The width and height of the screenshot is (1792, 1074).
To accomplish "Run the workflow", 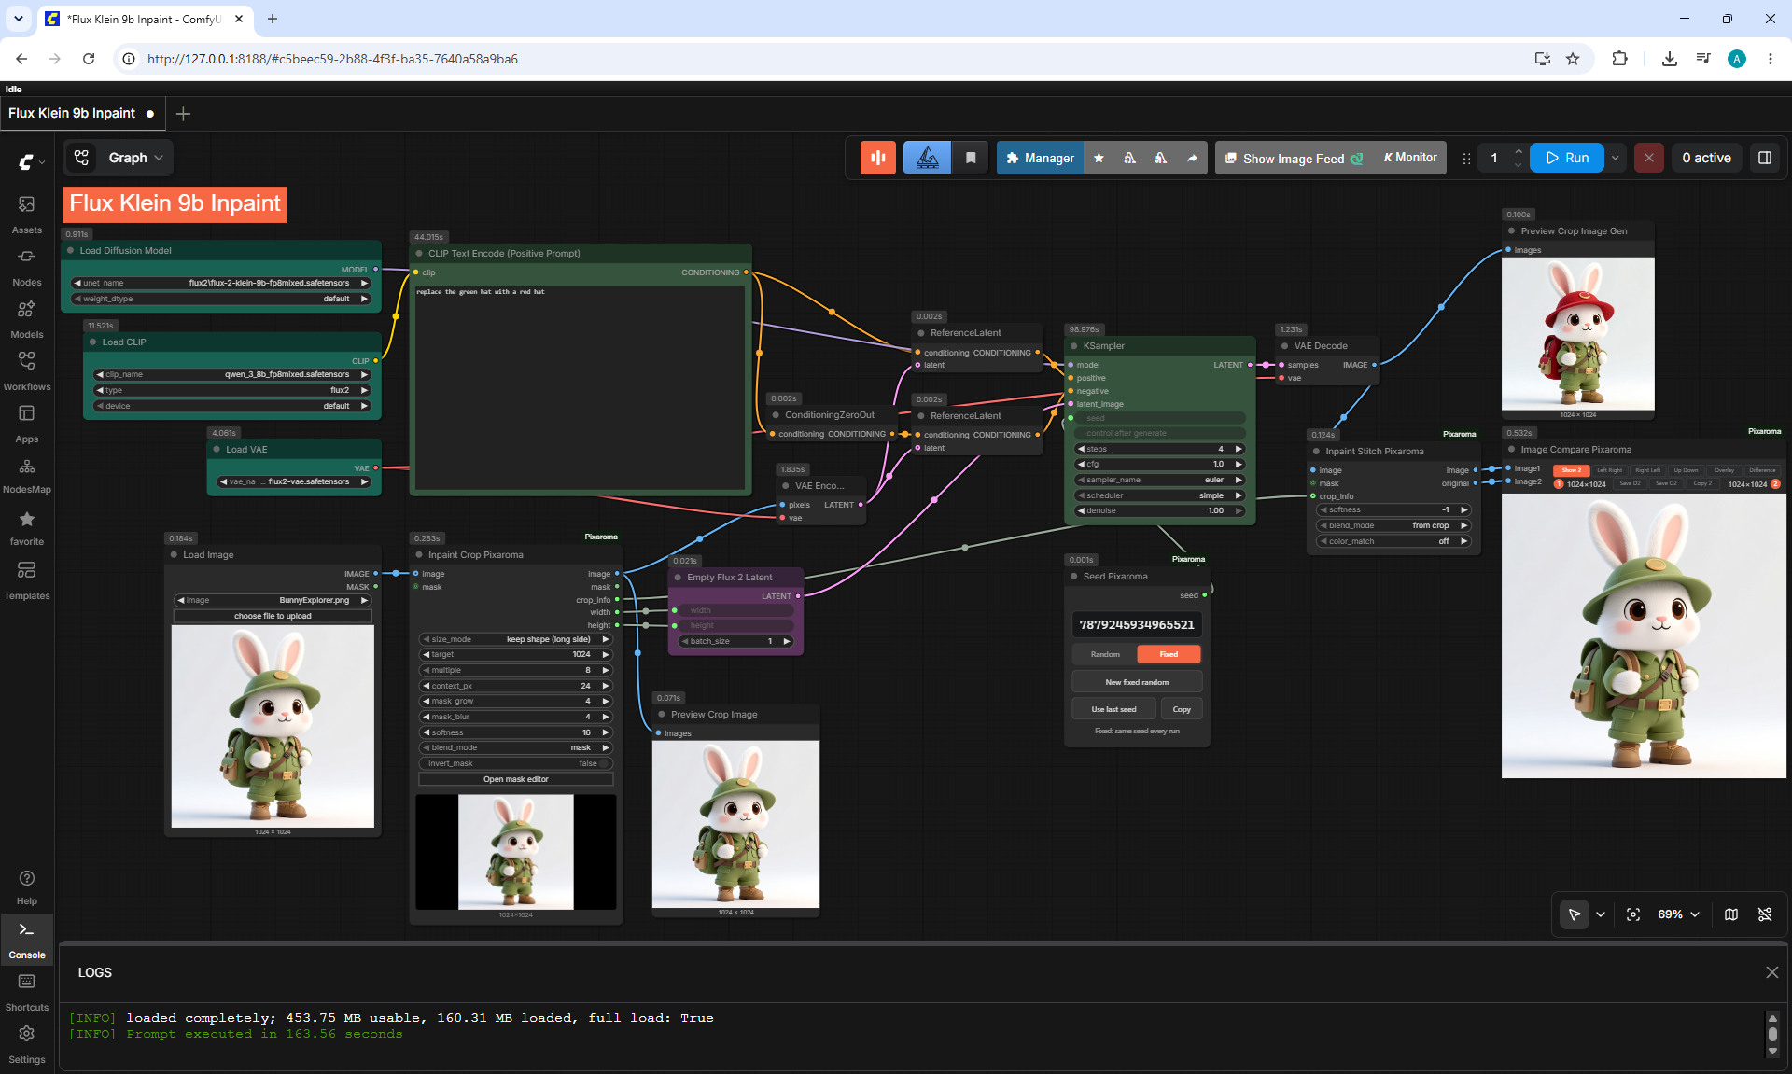I will tap(1567, 158).
